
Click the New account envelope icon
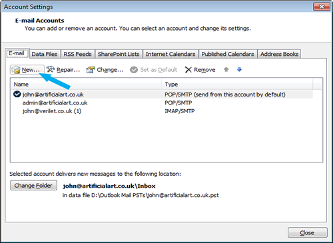(x=16, y=70)
